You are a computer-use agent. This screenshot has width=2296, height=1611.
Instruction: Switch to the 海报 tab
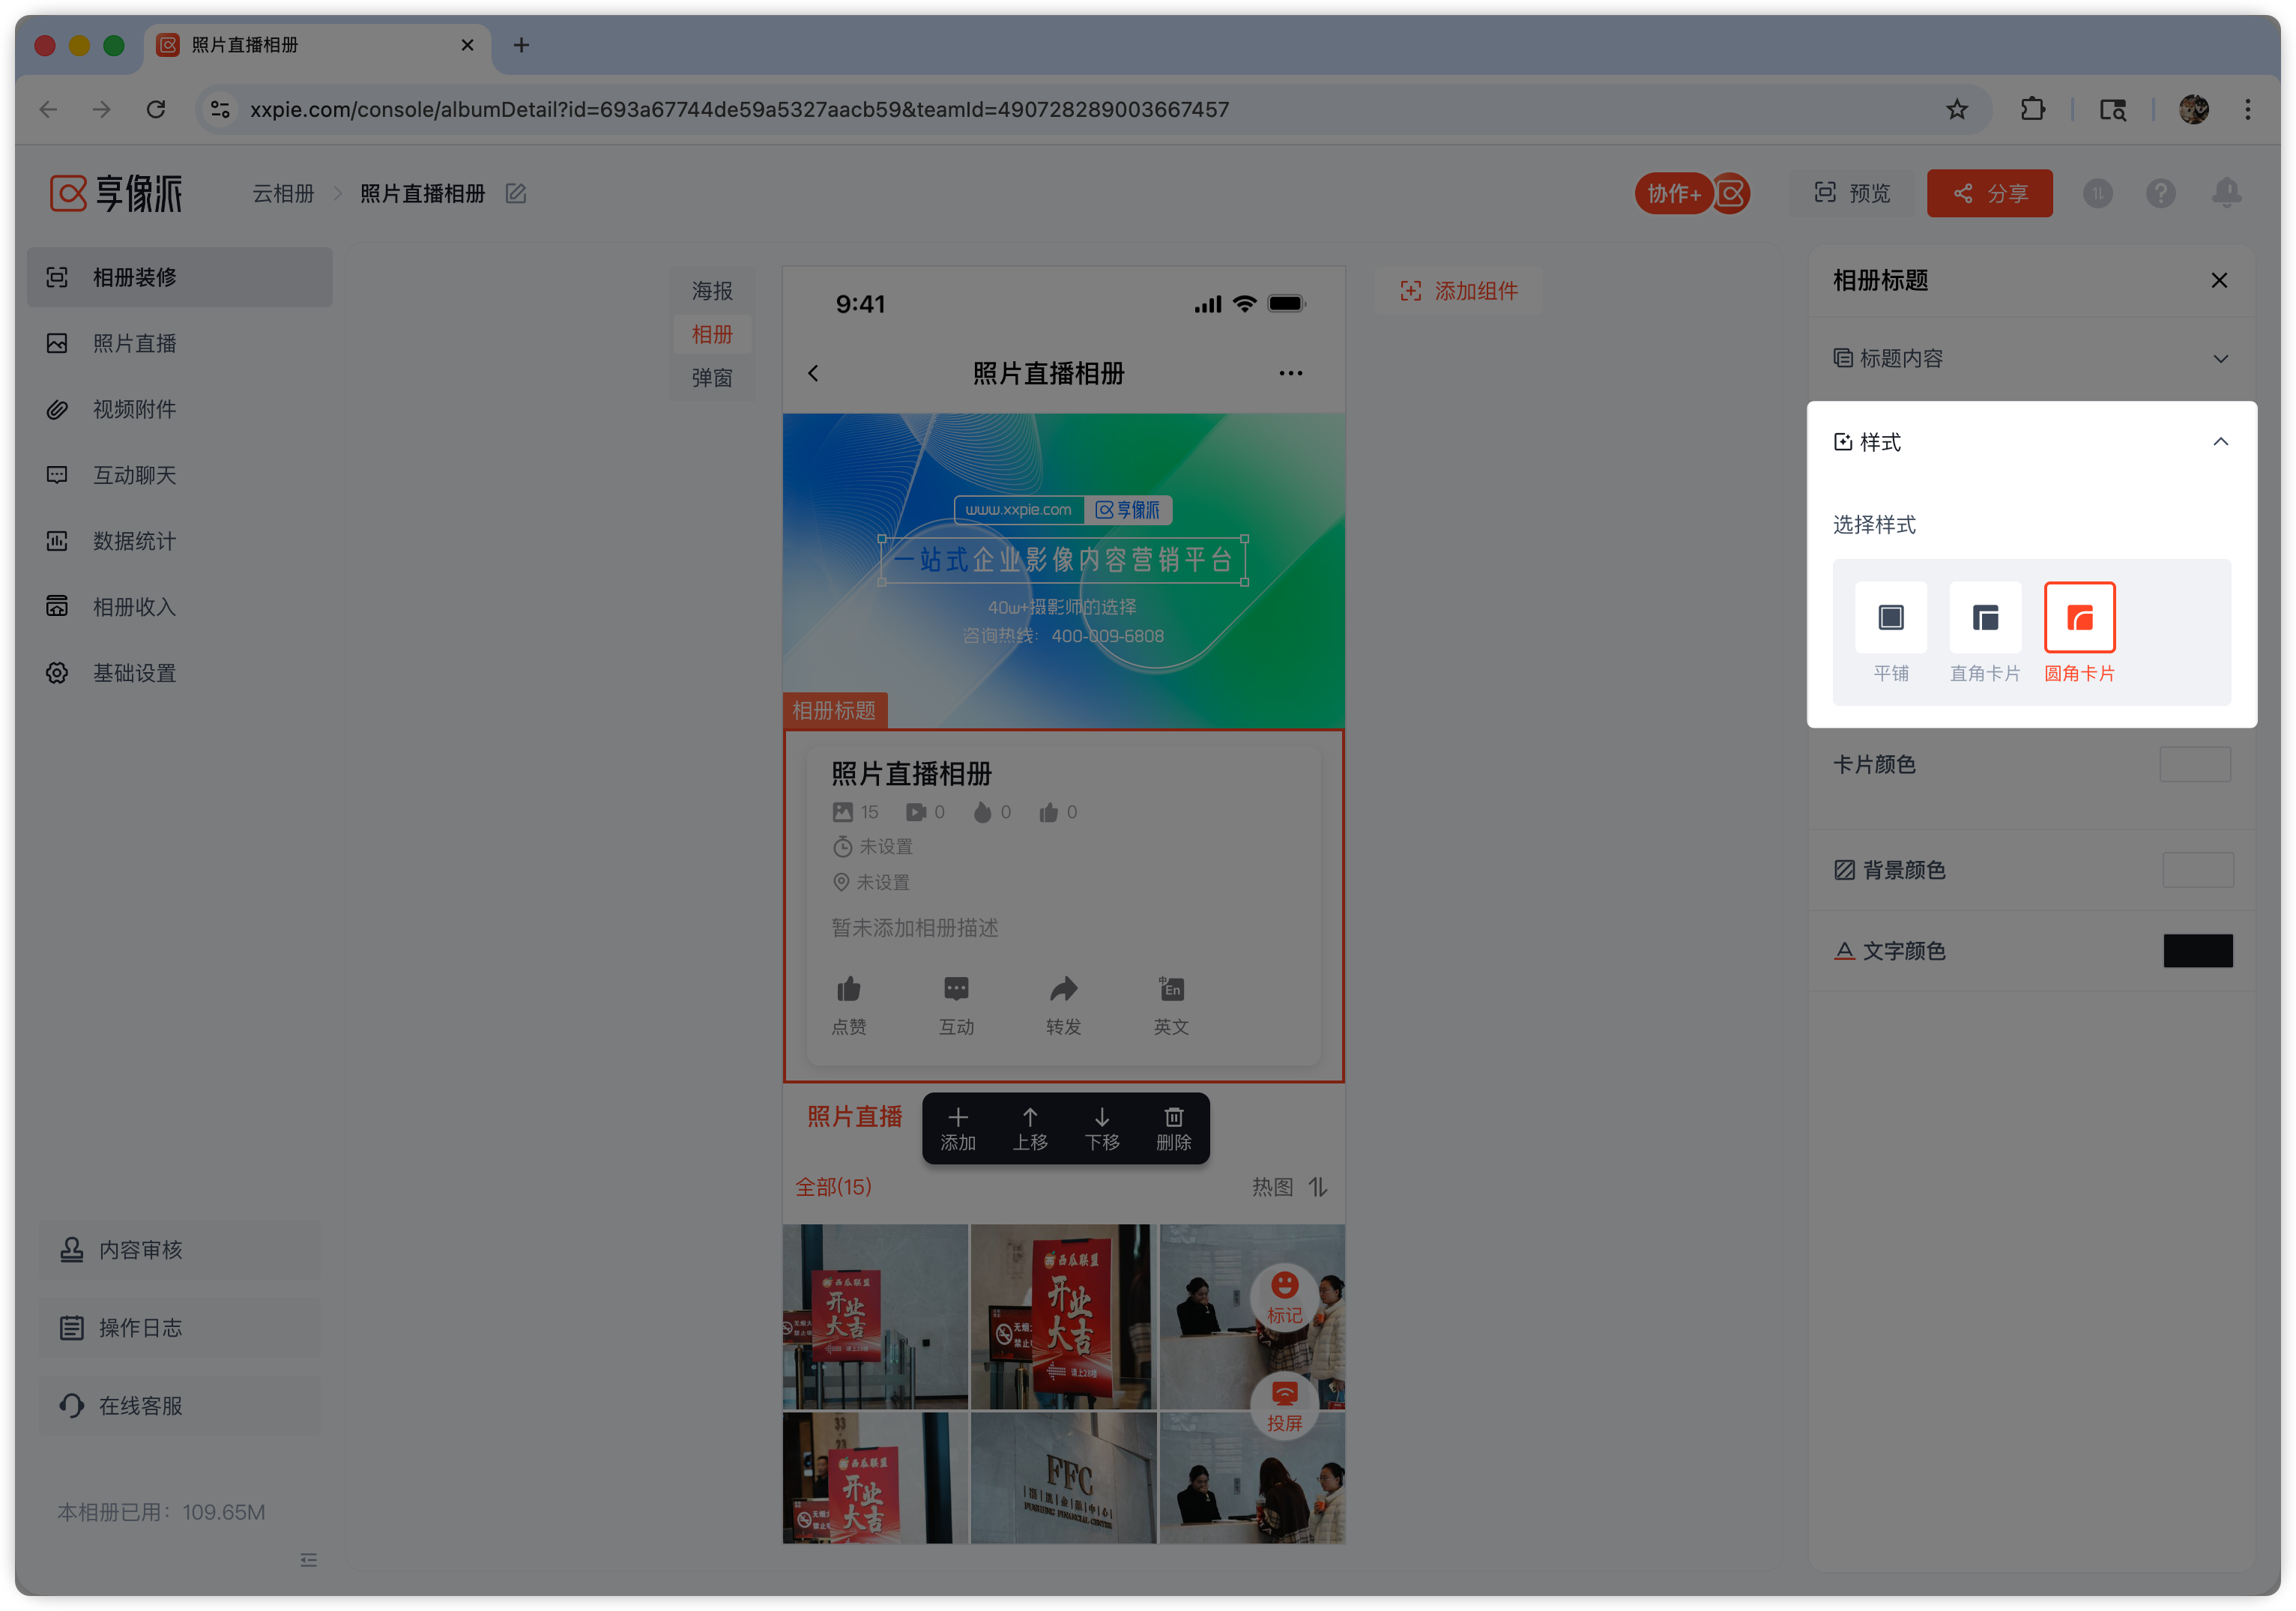[x=712, y=290]
